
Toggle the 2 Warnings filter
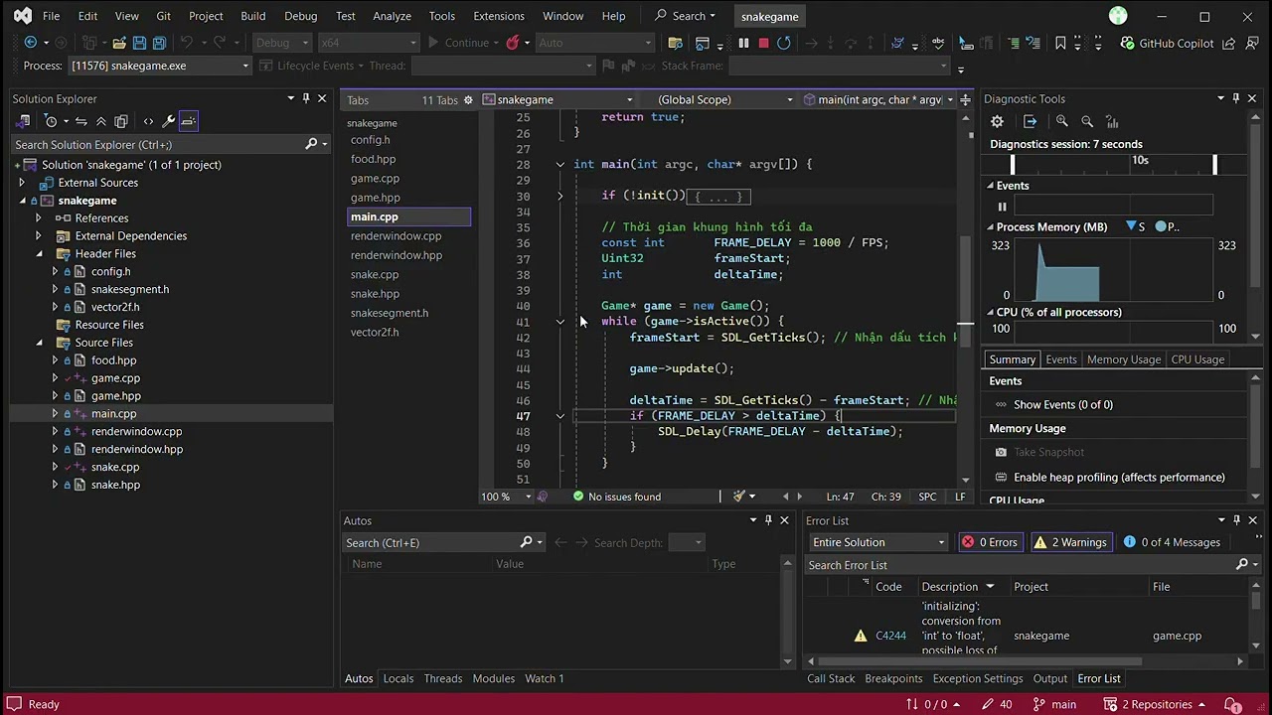click(x=1070, y=542)
